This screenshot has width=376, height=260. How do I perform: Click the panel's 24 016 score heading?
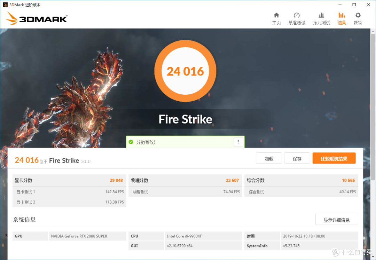(26, 160)
